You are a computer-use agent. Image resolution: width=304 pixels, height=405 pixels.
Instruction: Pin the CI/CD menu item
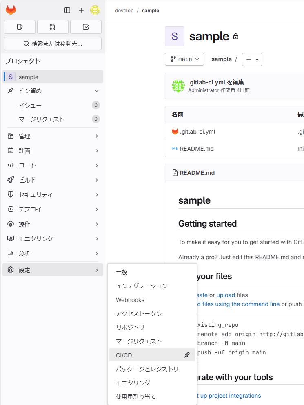[187, 355]
